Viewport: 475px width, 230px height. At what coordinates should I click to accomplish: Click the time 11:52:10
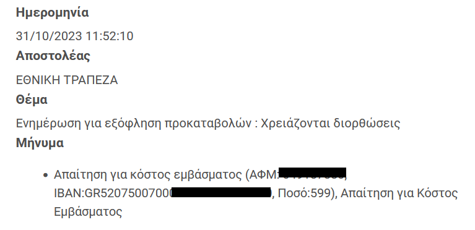110,36
